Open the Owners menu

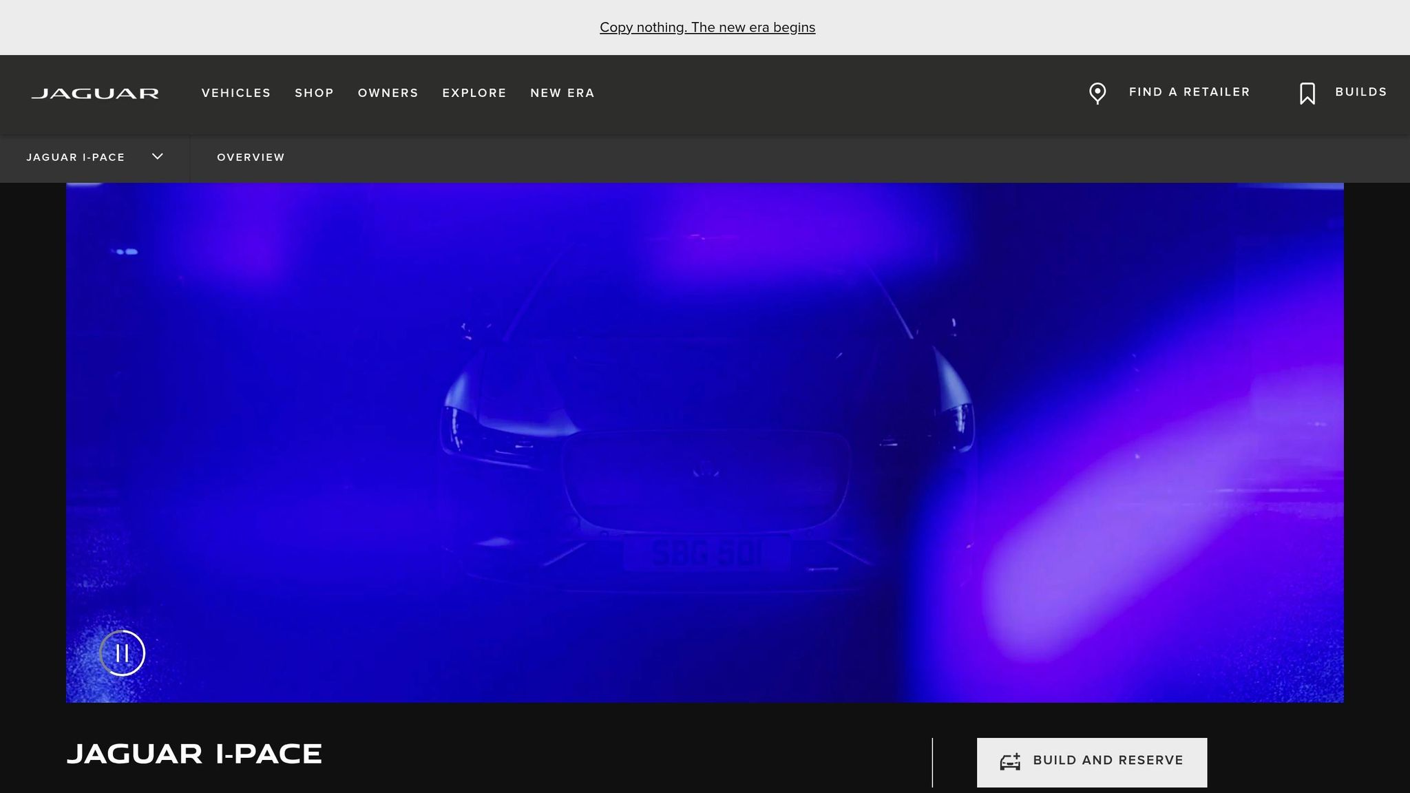388,93
